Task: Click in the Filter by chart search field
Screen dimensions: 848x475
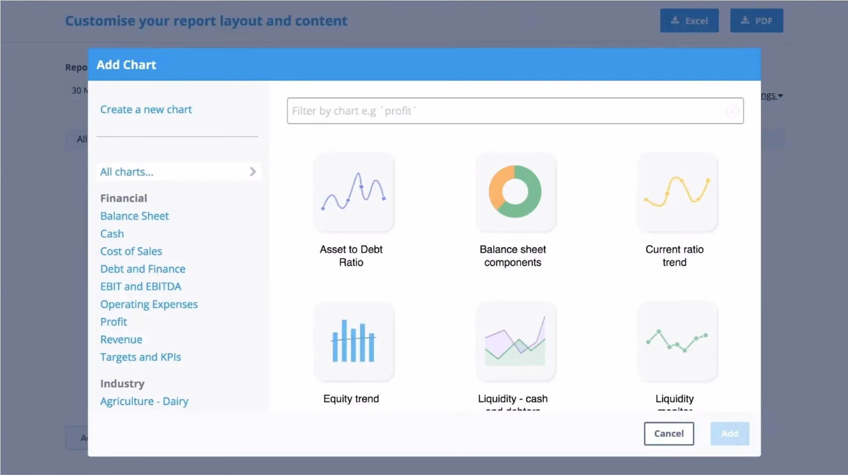Action: (x=515, y=111)
